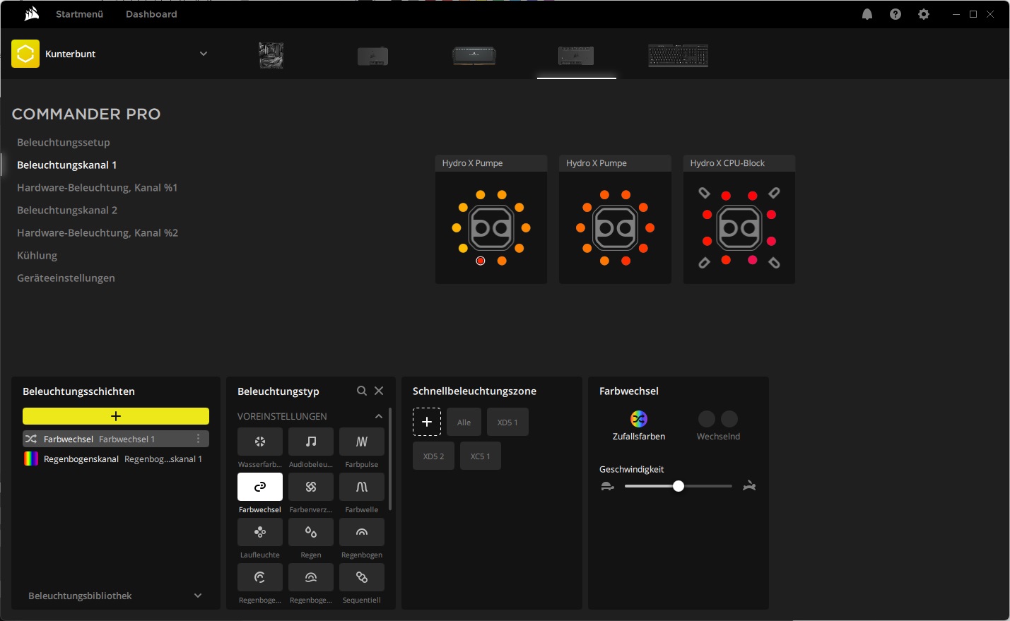Open Hardware-Beleuchtung, Kanal %2

[98, 232]
